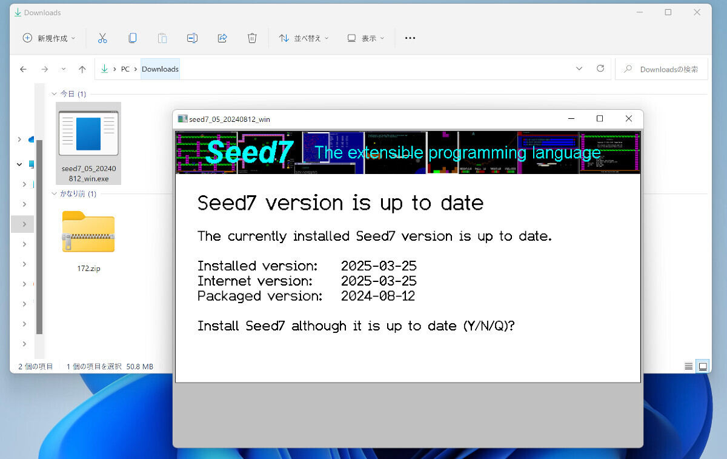Viewport: 727px width, 459px height.
Task: Click the Packaged version 2024-08-12 line
Action: tap(307, 296)
